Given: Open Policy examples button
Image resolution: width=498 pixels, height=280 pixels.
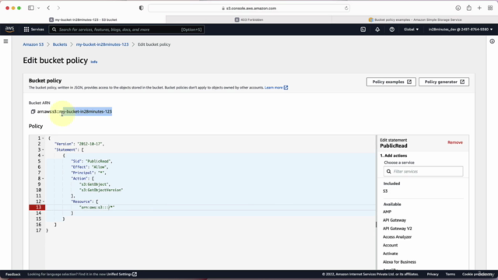Looking at the screenshot, I should coord(391,82).
